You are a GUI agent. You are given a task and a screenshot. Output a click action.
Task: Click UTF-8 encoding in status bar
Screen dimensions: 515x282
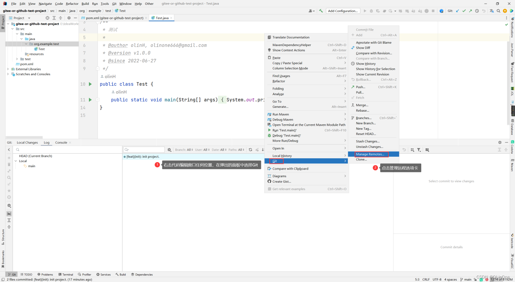coord(437,280)
